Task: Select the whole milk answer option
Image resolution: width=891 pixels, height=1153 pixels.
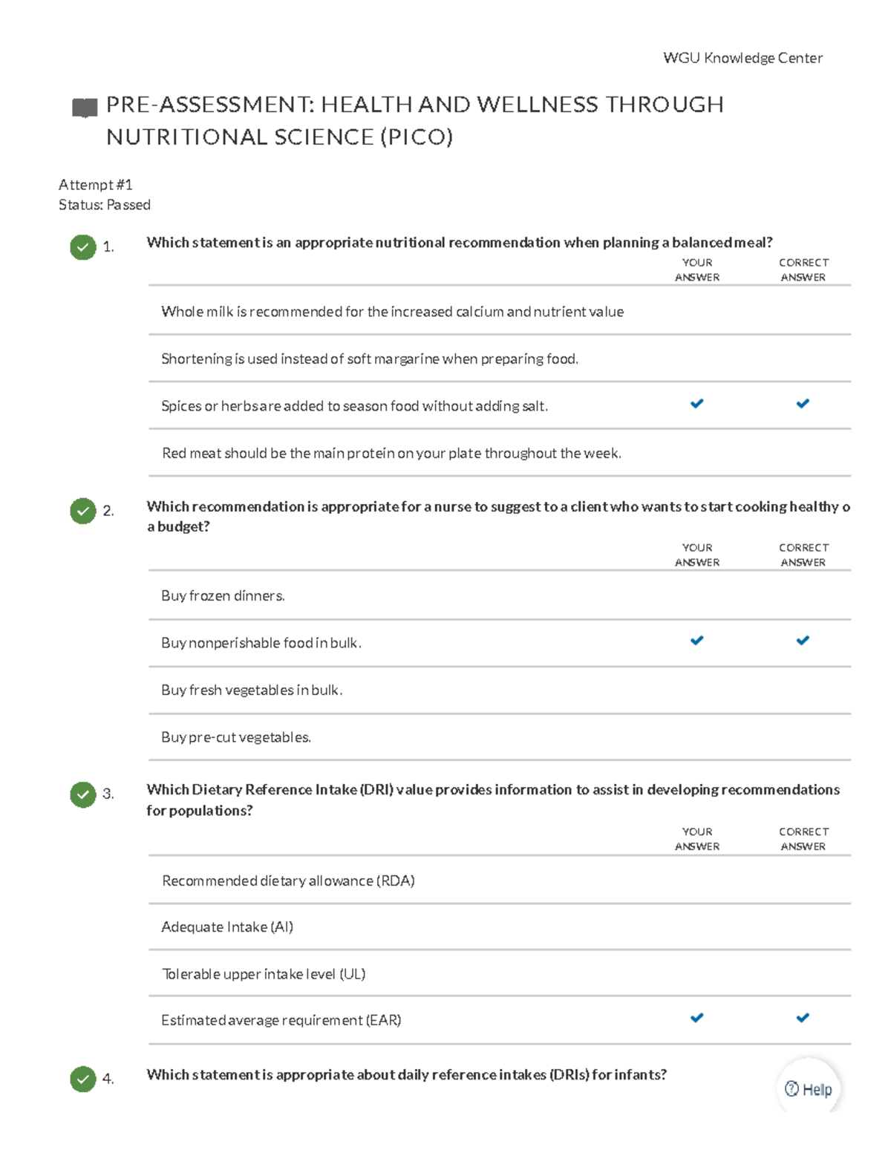Action: pos(392,312)
